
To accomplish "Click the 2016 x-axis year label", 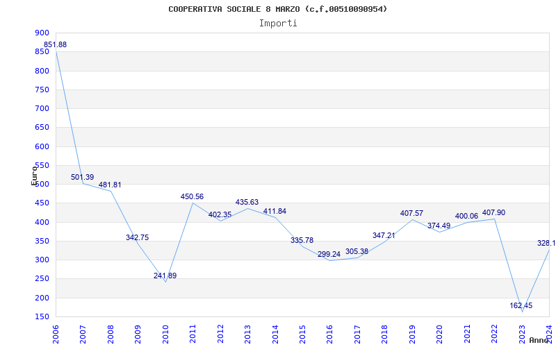I will tap(329, 334).
